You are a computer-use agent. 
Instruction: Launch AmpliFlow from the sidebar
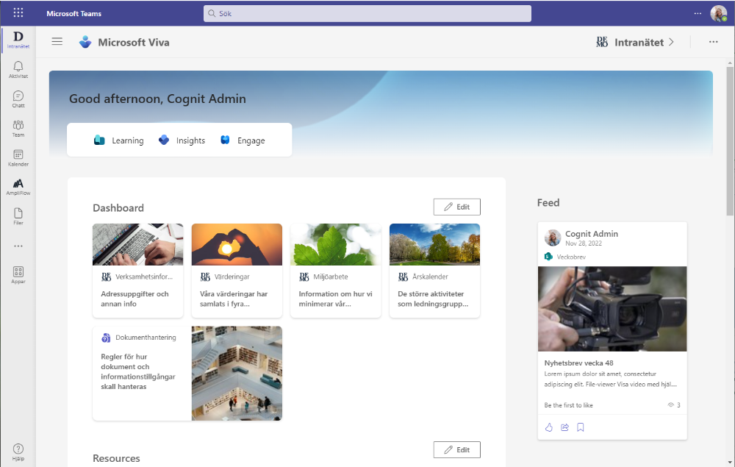coord(18,186)
